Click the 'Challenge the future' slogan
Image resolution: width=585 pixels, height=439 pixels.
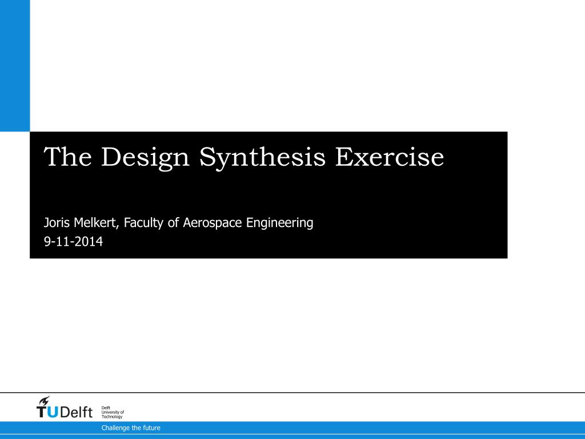coord(131,428)
